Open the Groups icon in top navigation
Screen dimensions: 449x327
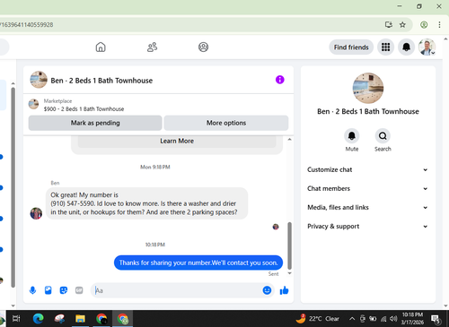point(203,47)
